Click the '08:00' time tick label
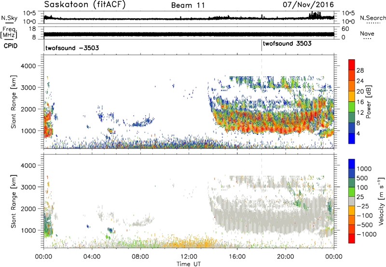 (140, 257)
